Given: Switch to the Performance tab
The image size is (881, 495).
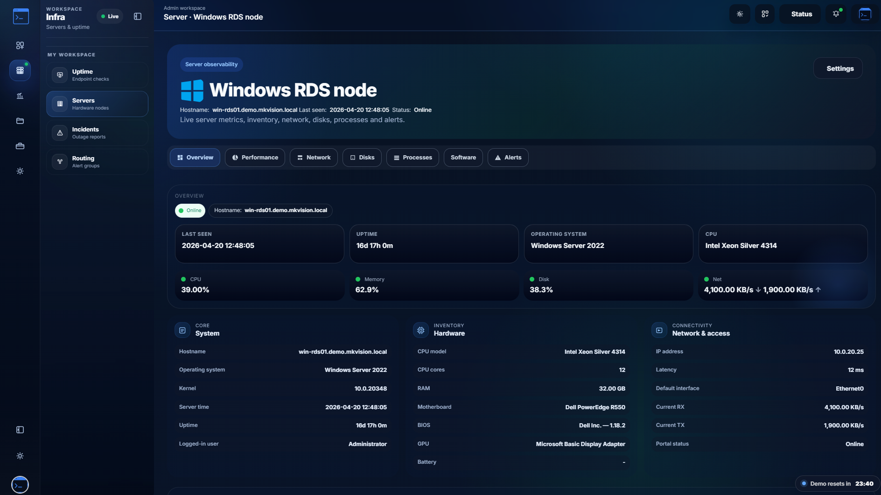Looking at the screenshot, I should click(x=255, y=158).
